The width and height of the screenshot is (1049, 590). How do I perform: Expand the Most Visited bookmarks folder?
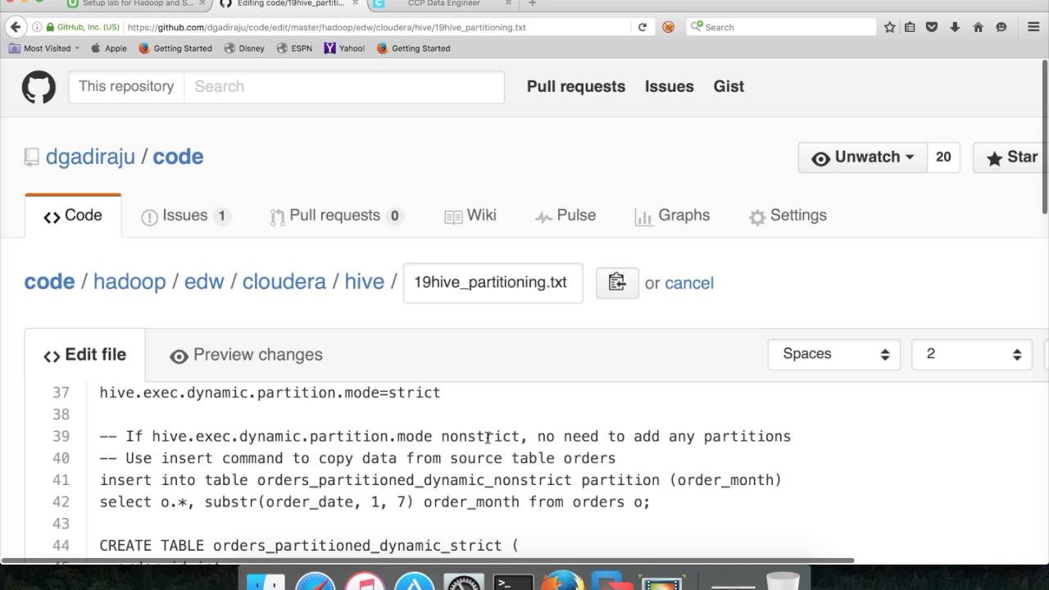44,48
